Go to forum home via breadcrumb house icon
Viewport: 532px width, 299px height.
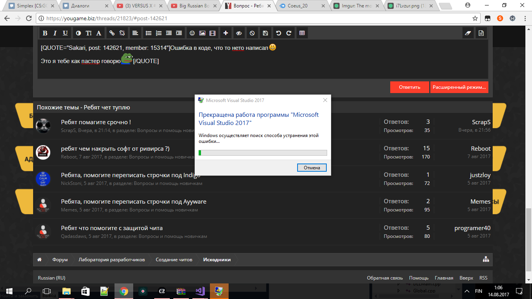[x=39, y=260]
